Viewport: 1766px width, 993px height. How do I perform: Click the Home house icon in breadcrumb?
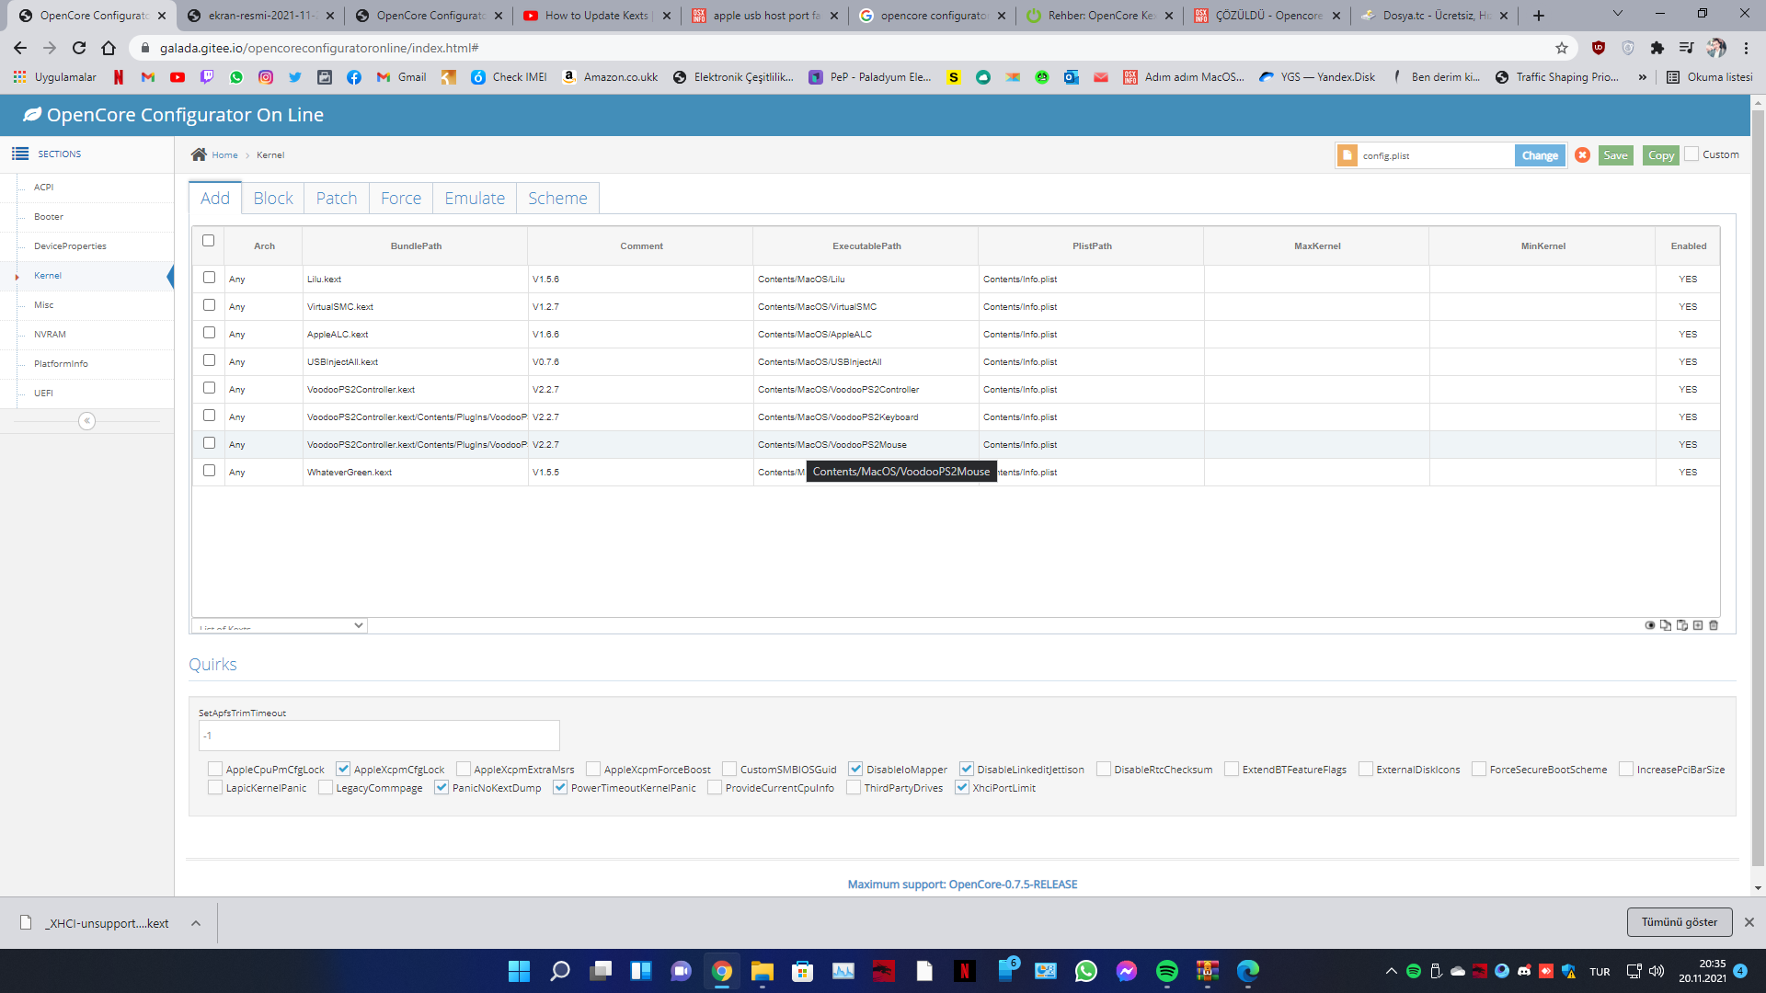click(x=199, y=154)
